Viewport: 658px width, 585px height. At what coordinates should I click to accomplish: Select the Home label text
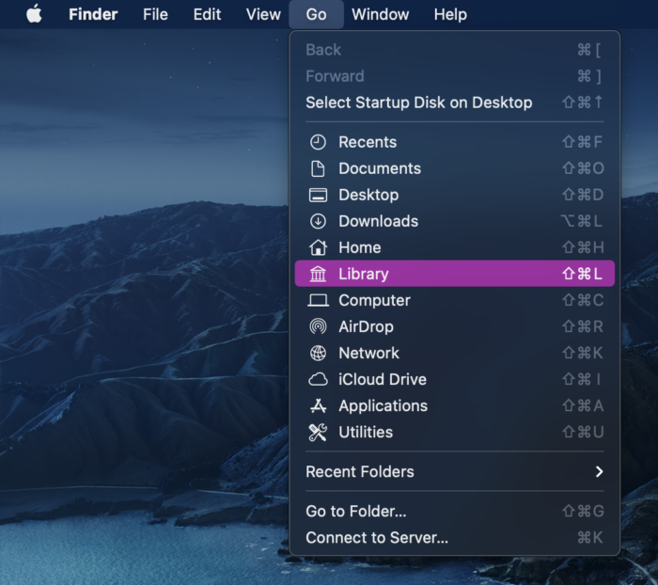(360, 247)
